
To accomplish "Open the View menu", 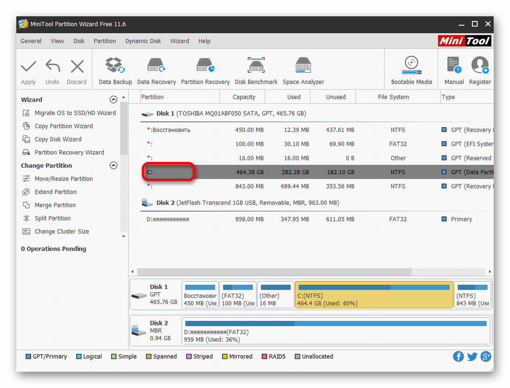I will (57, 41).
